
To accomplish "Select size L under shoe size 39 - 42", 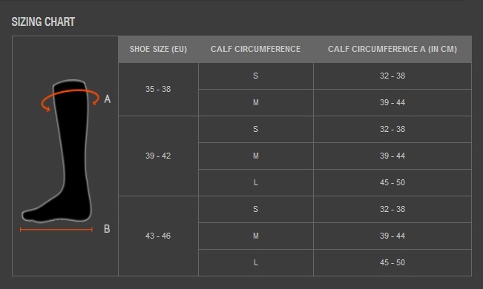I will 256,182.
